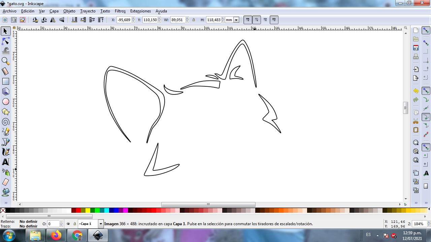Select the Eraser tool
The width and height of the screenshot is (431, 242).
5,182
